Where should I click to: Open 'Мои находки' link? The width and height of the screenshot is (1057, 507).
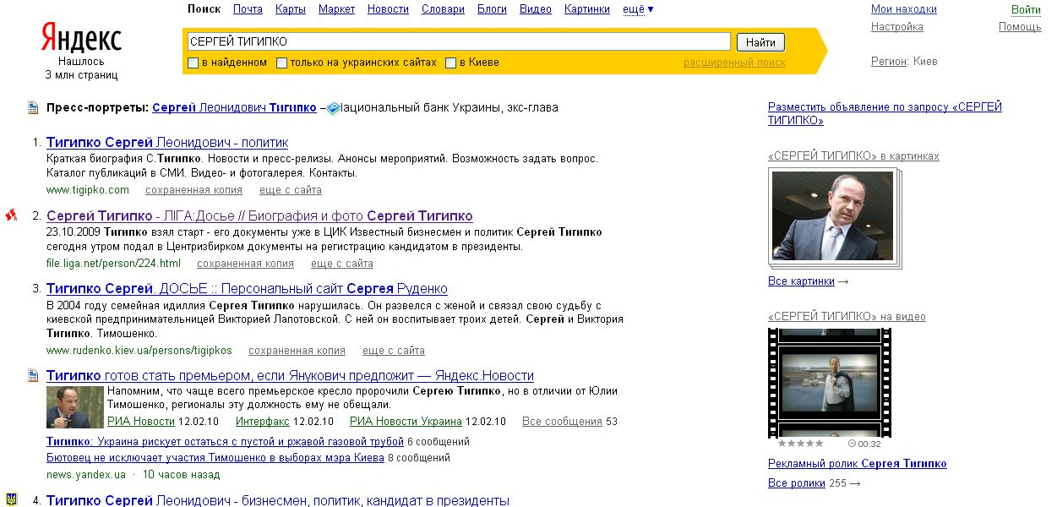(904, 9)
